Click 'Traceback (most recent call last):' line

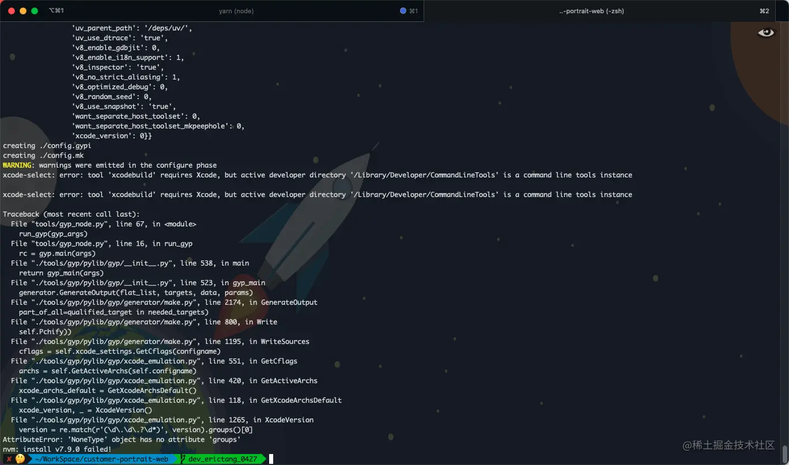tap(71, 214)
